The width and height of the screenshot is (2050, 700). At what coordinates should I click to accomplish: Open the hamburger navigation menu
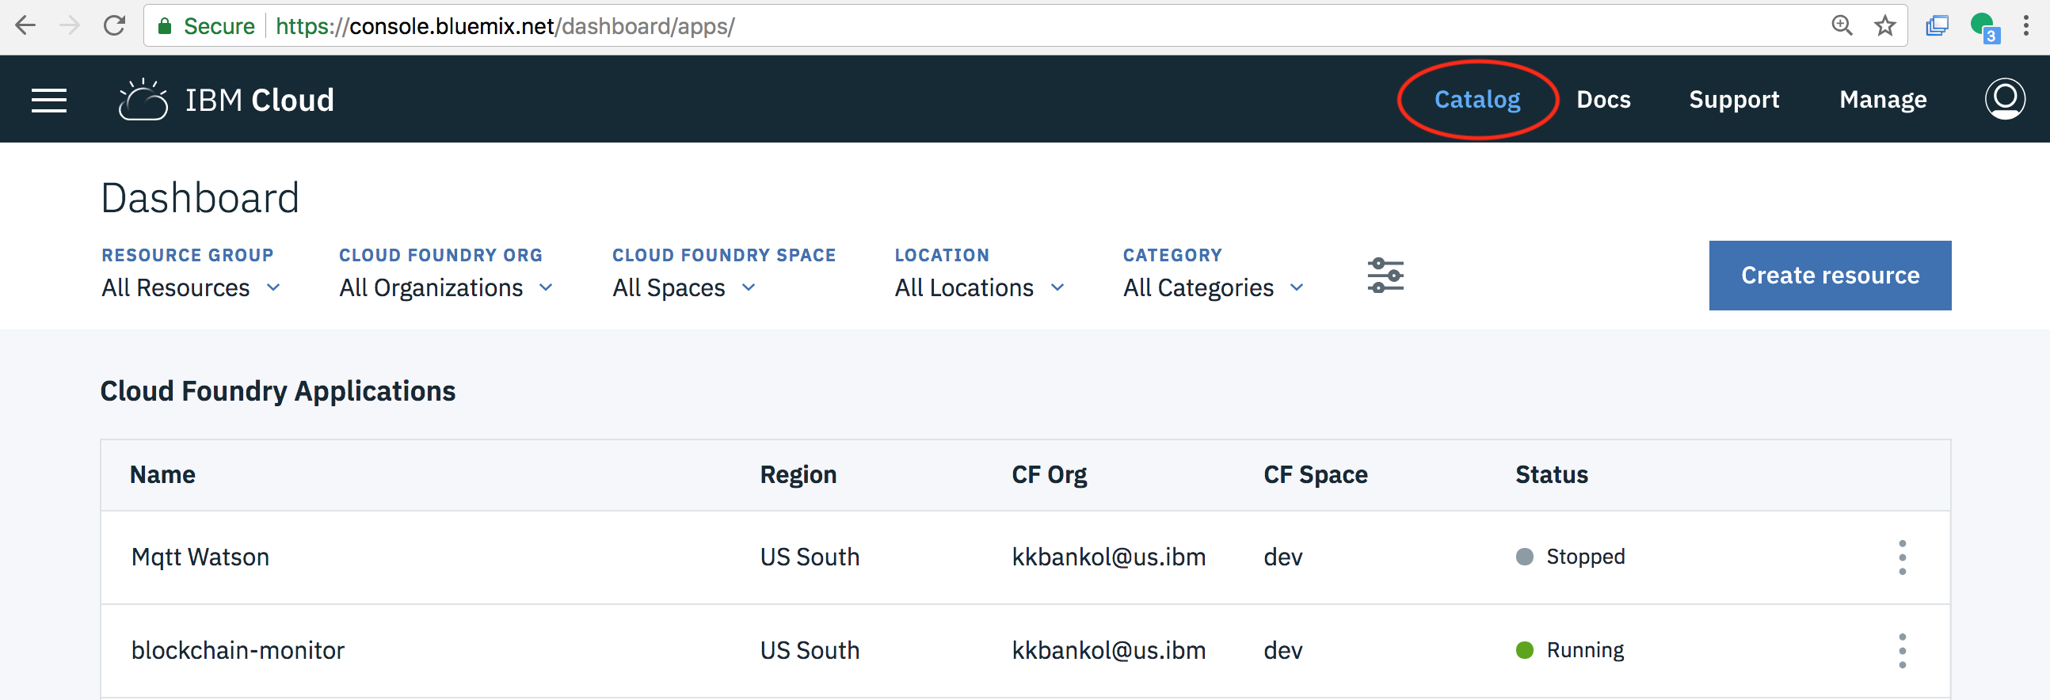[x=48, y=101]
